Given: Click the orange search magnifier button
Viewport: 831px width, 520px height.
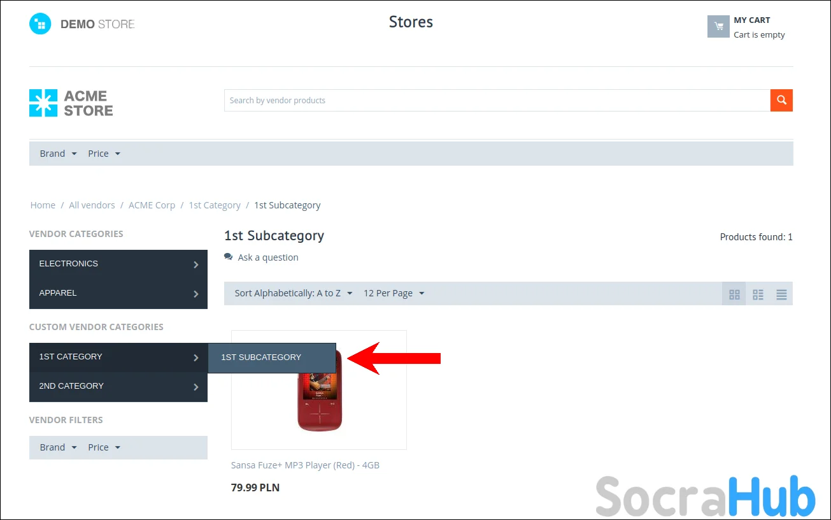Looking at the screenshot, I should [x=781, y=100].
